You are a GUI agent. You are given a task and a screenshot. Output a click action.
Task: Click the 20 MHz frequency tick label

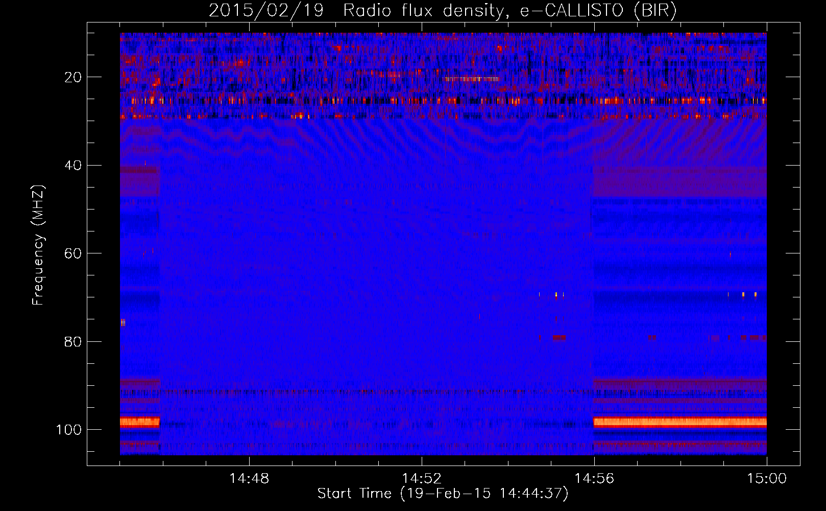[74, 77]
